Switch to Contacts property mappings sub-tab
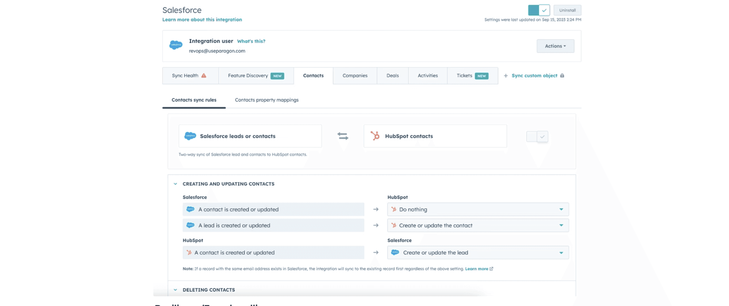Screen dimensions: 729x306 (x=267, y=100)
